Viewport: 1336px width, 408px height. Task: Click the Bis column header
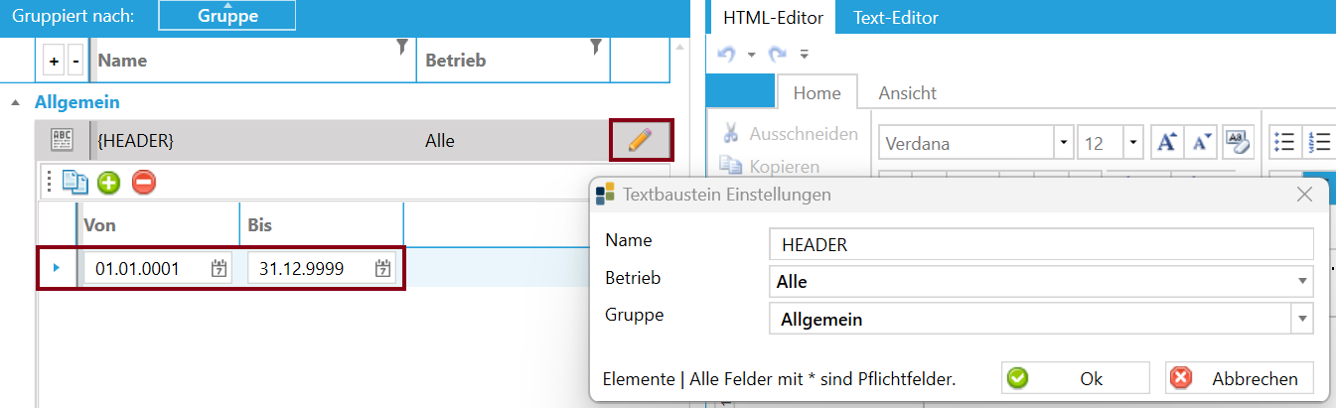pos(321,225)
